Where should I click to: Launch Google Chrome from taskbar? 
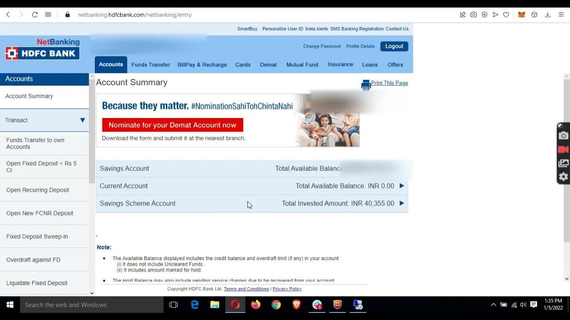[x=276, y=305]
